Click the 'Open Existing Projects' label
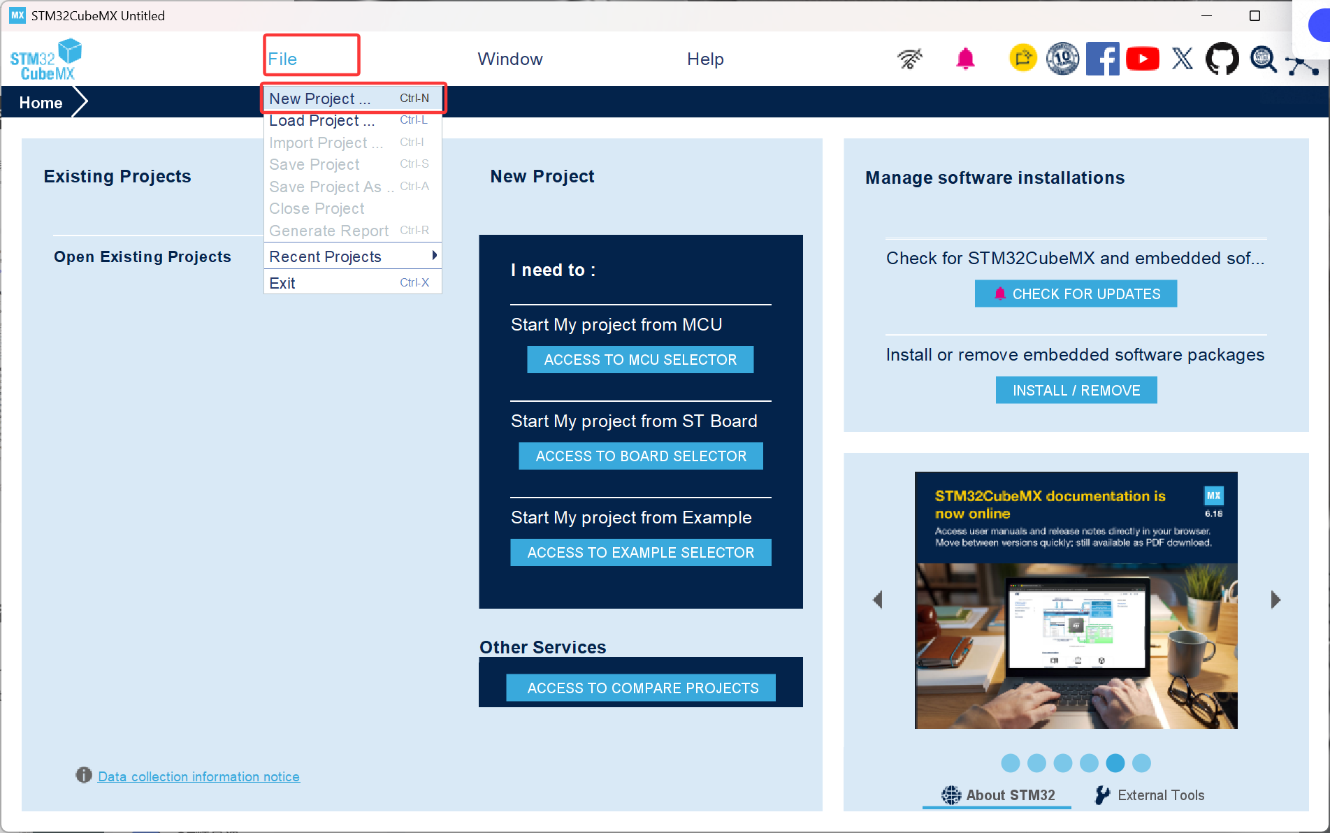Image resolution: width=1330 pixels, height=833 pixels. (143, 256)
